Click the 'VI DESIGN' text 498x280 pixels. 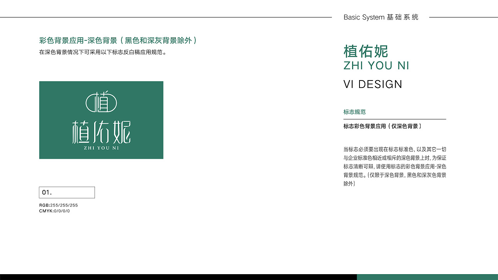point(373,84)
